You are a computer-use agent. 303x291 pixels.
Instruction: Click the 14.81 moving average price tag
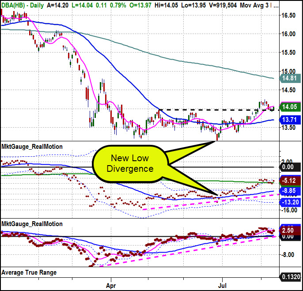pyautogui.click(x=290, y=78)
